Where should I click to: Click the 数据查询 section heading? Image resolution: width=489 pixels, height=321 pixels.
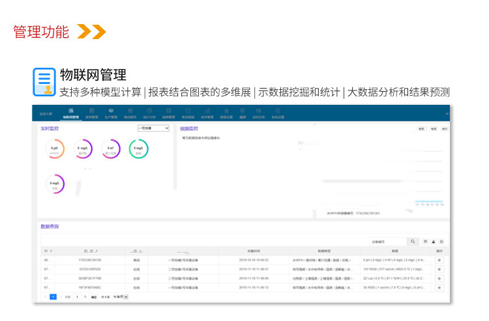click(50, 227)
